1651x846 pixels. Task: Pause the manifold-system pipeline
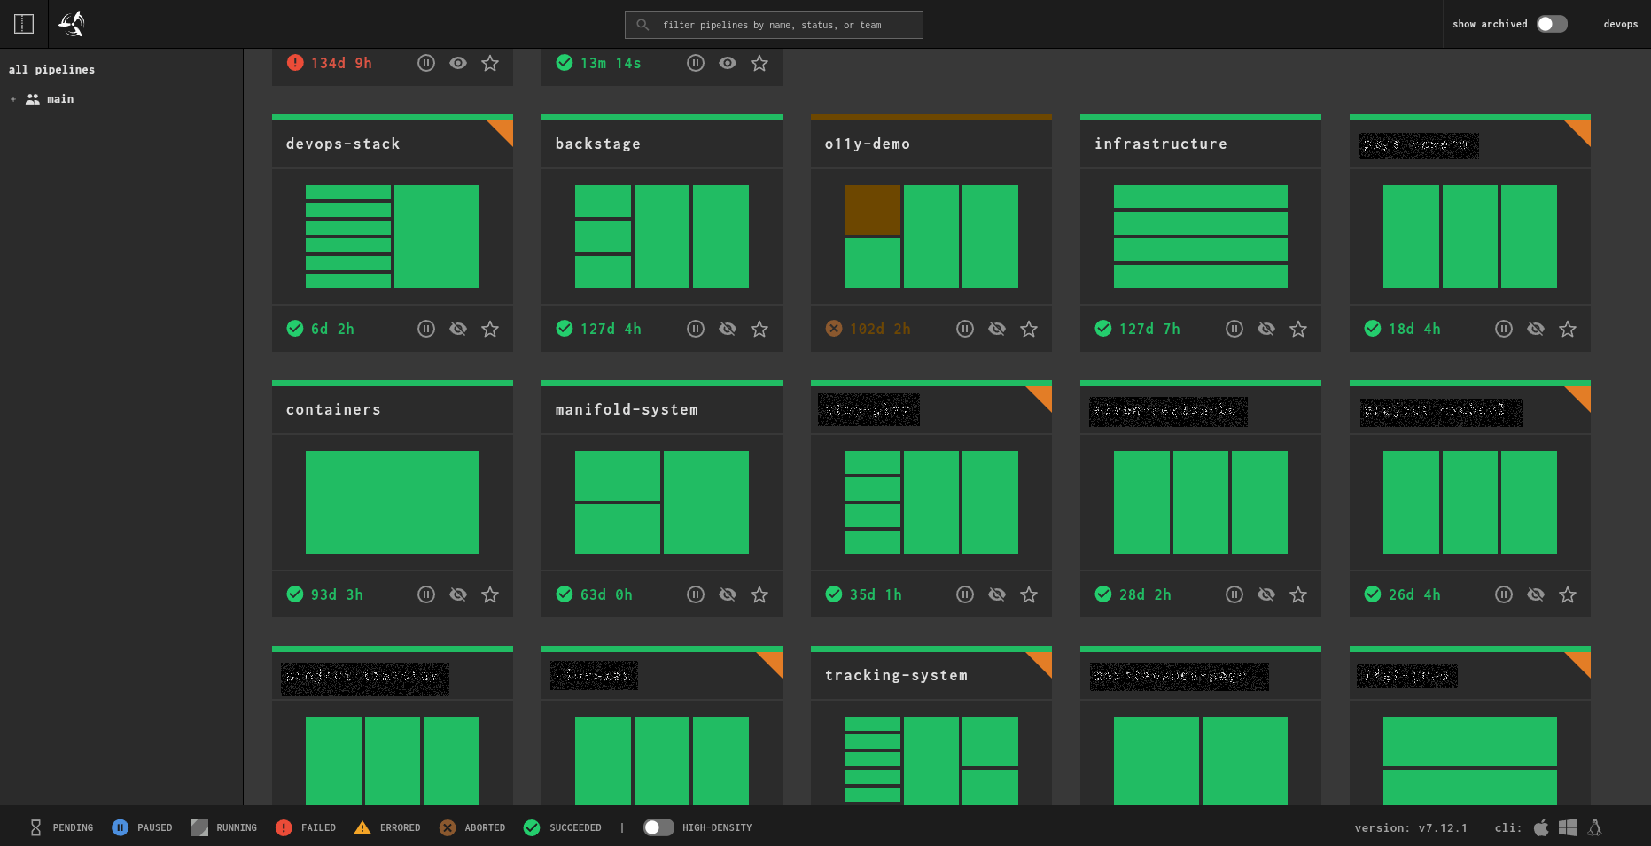pyautogui.click(x=696, y=594)
